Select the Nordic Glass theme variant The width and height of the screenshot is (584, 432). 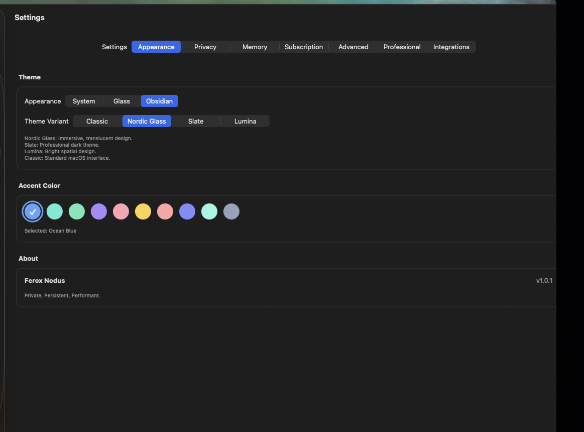coord(147,121)
